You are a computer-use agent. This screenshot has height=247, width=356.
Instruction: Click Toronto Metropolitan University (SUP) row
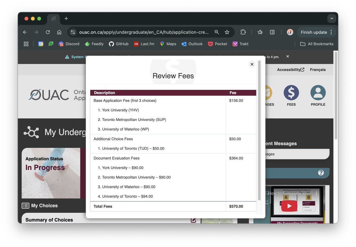pos(132,120)
